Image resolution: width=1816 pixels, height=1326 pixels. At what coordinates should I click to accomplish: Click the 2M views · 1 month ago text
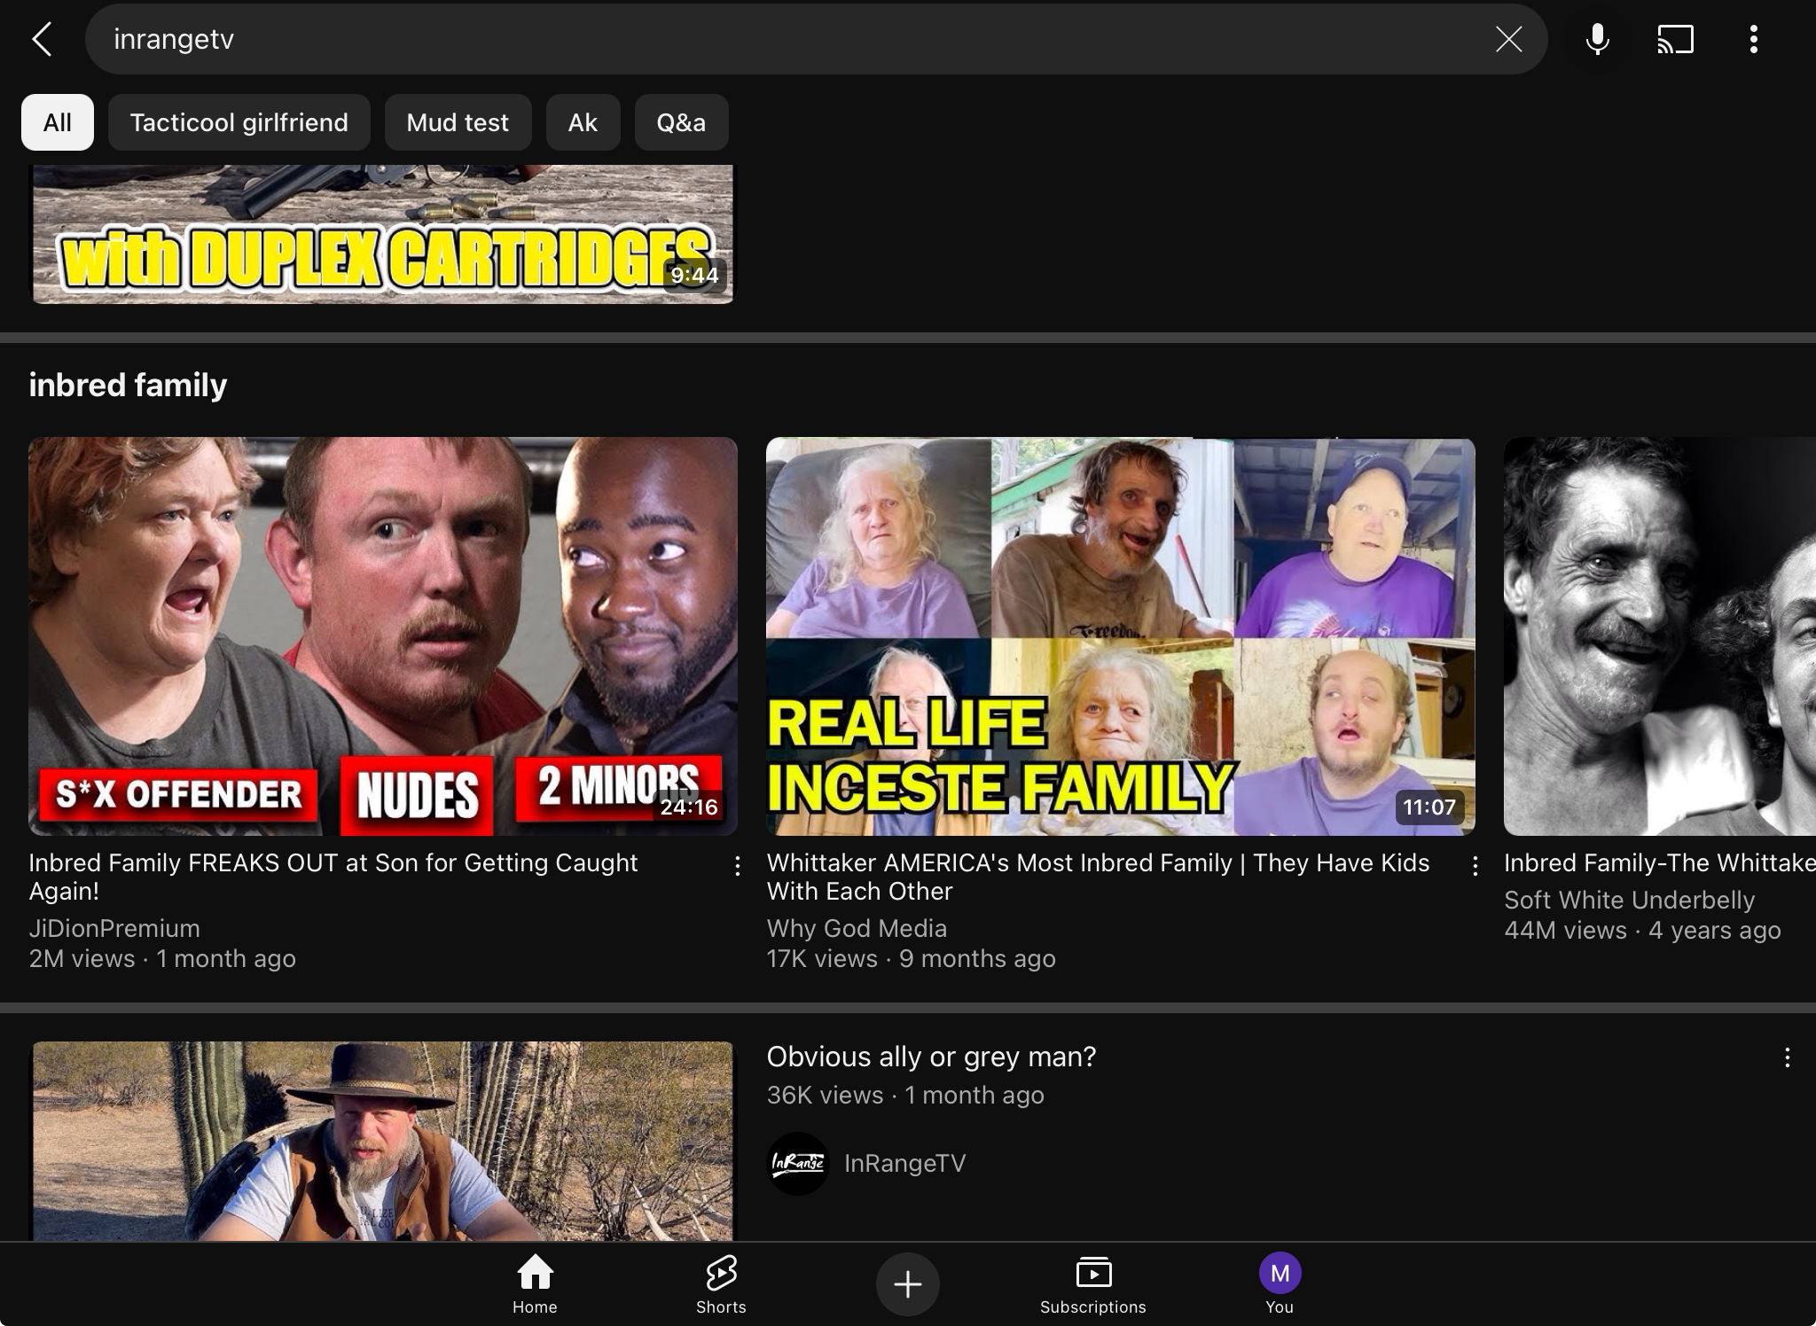click(x=162, y=958)
